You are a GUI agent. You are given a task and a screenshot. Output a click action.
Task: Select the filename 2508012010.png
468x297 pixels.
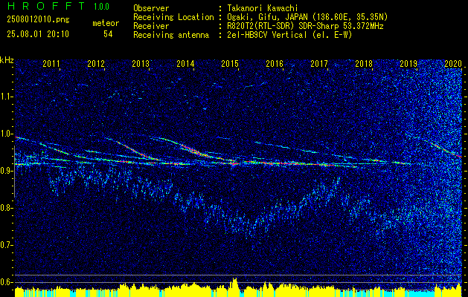(38, 20)
